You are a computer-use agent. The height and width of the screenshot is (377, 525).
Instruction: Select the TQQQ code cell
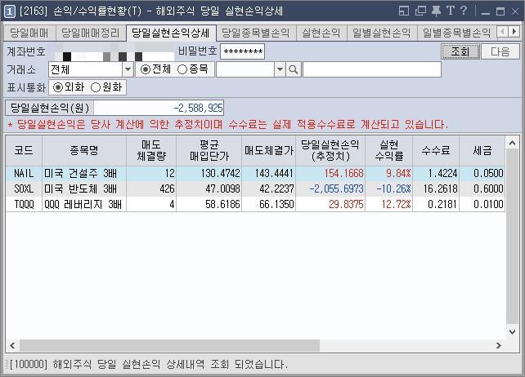pos(24,204)
